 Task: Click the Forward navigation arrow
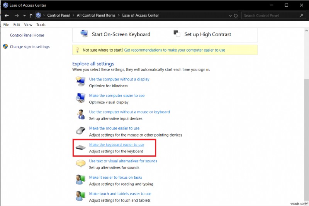tap(17, 15)
